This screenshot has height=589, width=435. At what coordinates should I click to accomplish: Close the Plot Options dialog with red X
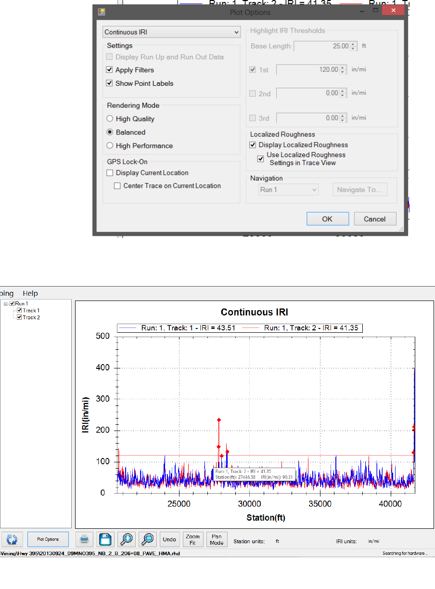393,10
